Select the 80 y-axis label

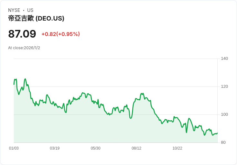pos(223,142)
